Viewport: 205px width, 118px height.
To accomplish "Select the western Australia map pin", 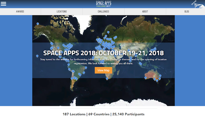I will pos(145,78).
